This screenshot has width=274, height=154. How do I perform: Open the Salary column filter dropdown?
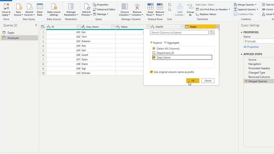pos(148,27)
